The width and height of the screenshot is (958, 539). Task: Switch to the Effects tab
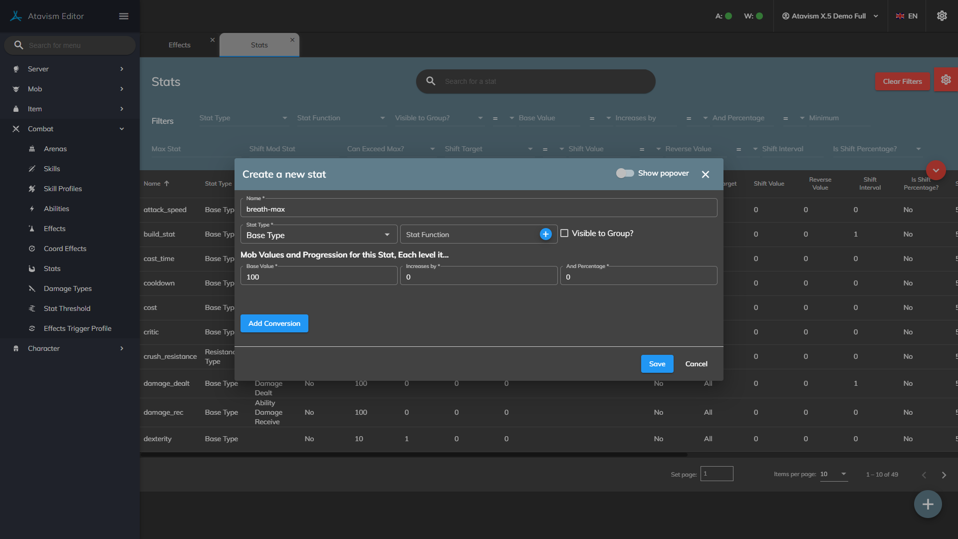point(180,45)
